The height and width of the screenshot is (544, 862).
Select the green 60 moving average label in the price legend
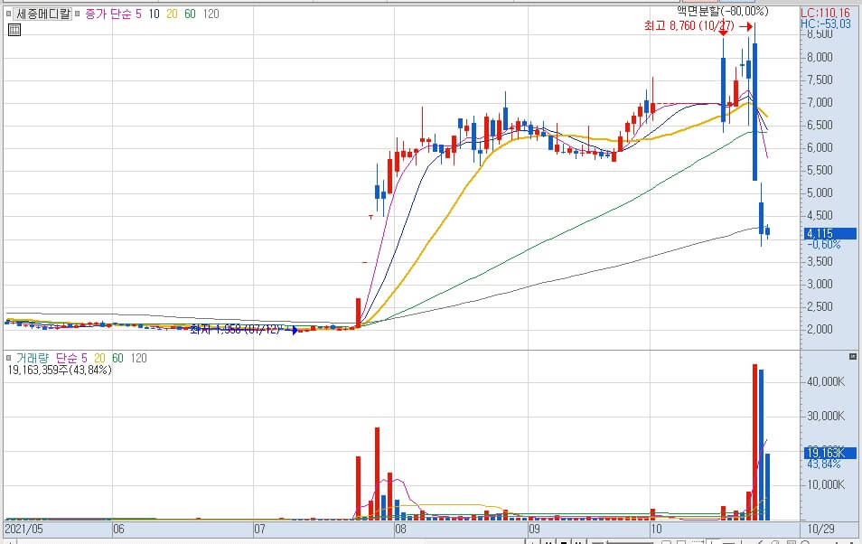point(191,14)
